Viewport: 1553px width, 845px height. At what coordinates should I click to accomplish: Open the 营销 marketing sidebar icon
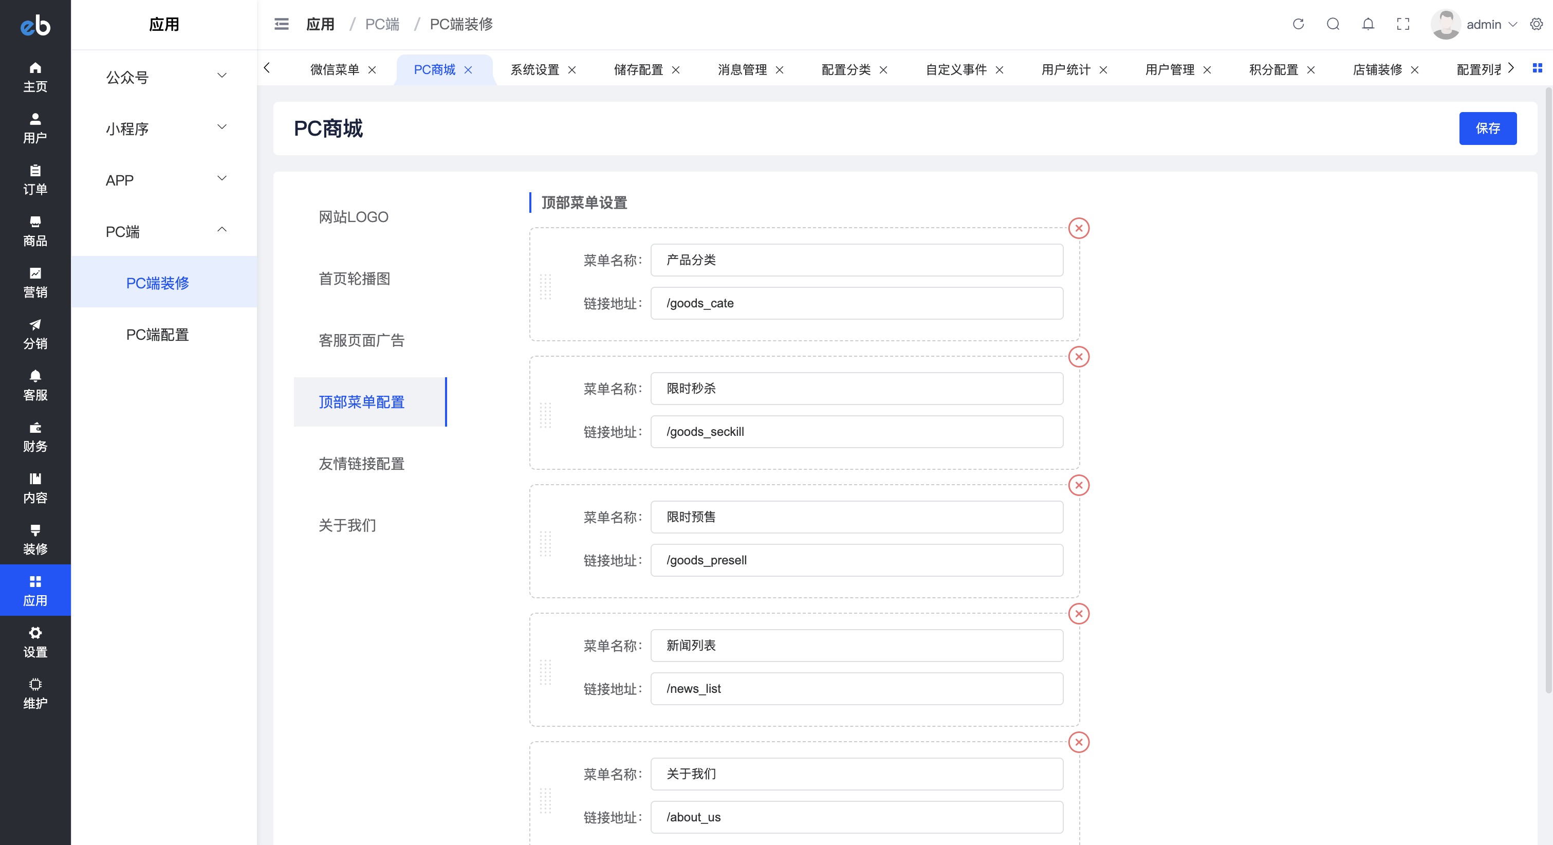coord(35,282)
